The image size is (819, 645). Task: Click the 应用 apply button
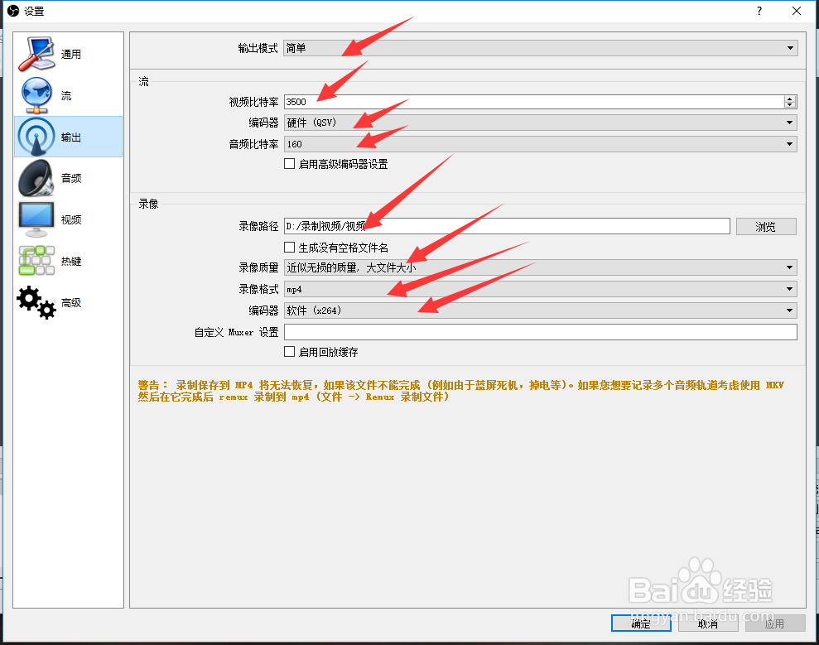tap(774, 623)
